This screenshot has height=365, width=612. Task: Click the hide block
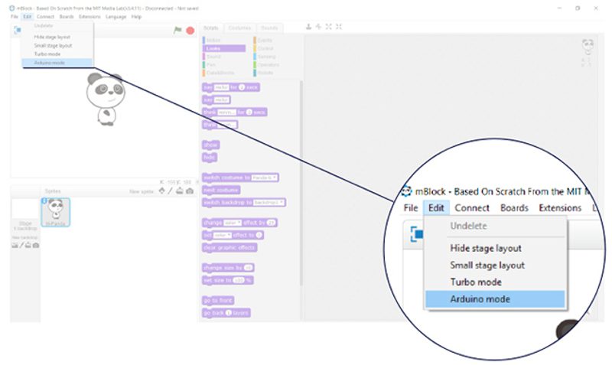point(210,158)
